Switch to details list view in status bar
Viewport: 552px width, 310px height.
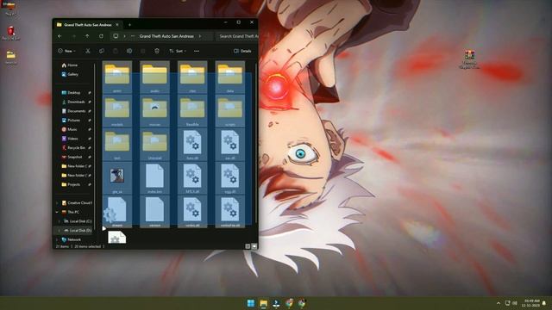click(248, 246)
